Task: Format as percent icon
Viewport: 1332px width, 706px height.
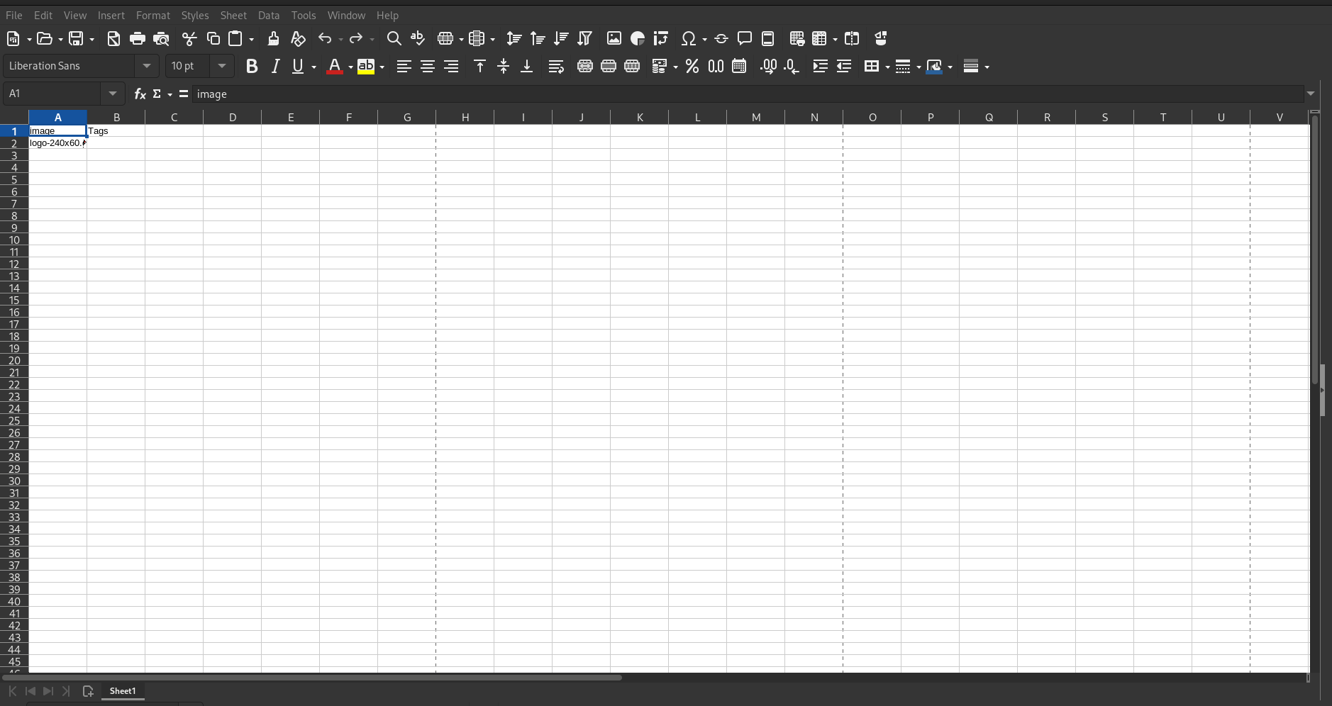Action: 692,67
